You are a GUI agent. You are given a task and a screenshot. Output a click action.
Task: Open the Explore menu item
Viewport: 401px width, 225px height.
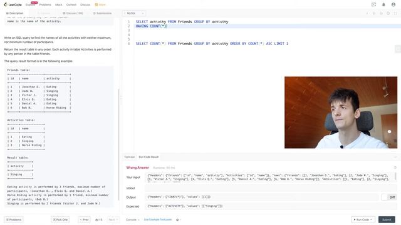coord(30,4)
